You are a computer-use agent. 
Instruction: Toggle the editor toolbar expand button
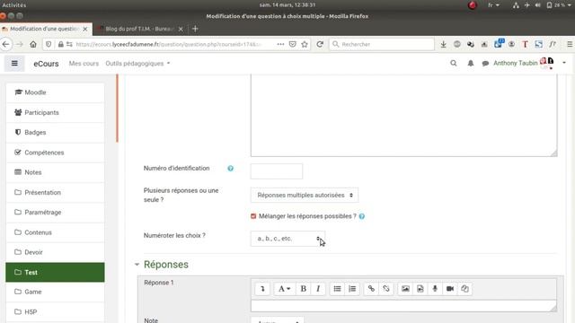click(262, 289)
